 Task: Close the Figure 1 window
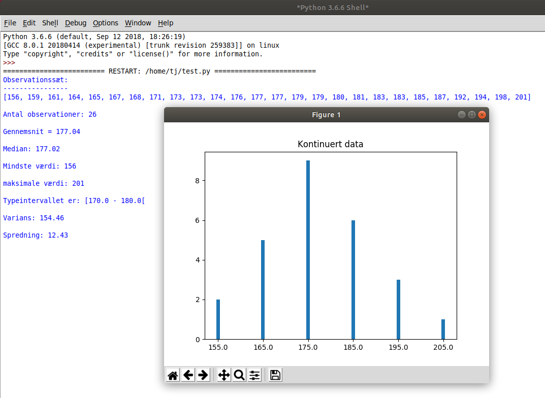click(x=482, y=115)
